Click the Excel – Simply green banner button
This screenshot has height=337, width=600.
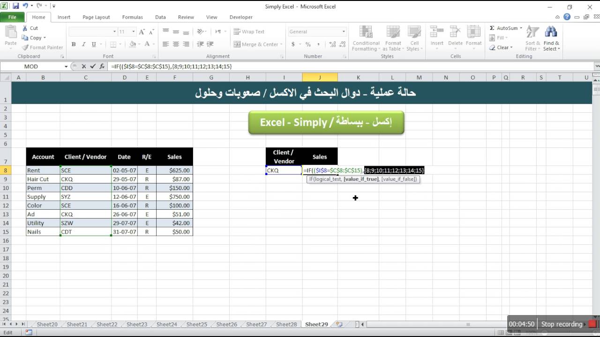point(326,122)
